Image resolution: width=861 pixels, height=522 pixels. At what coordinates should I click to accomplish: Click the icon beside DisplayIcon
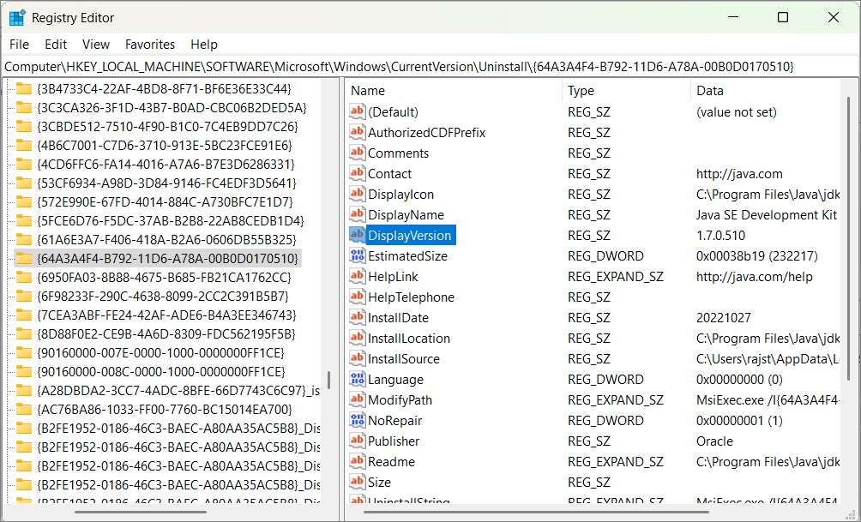click(x=358, y=195)
